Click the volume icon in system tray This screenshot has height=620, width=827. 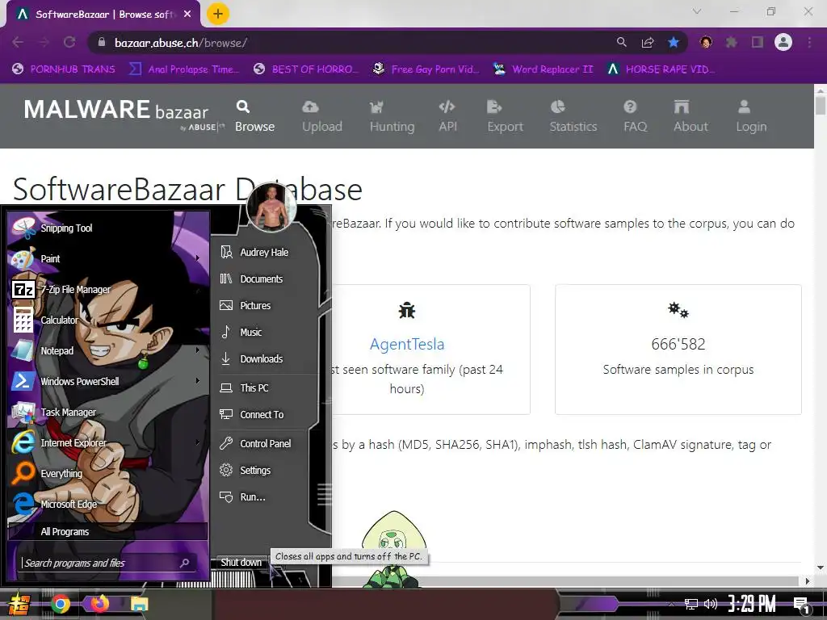click(x=711, y=604)
